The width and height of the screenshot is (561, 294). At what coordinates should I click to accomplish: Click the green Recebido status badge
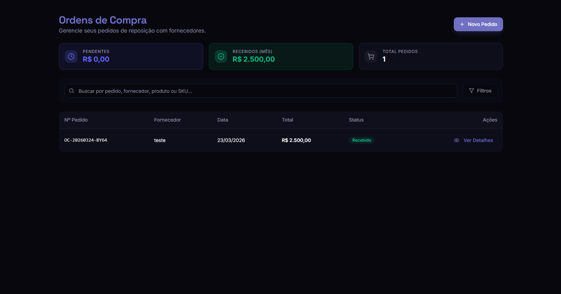tap(362, 140)
